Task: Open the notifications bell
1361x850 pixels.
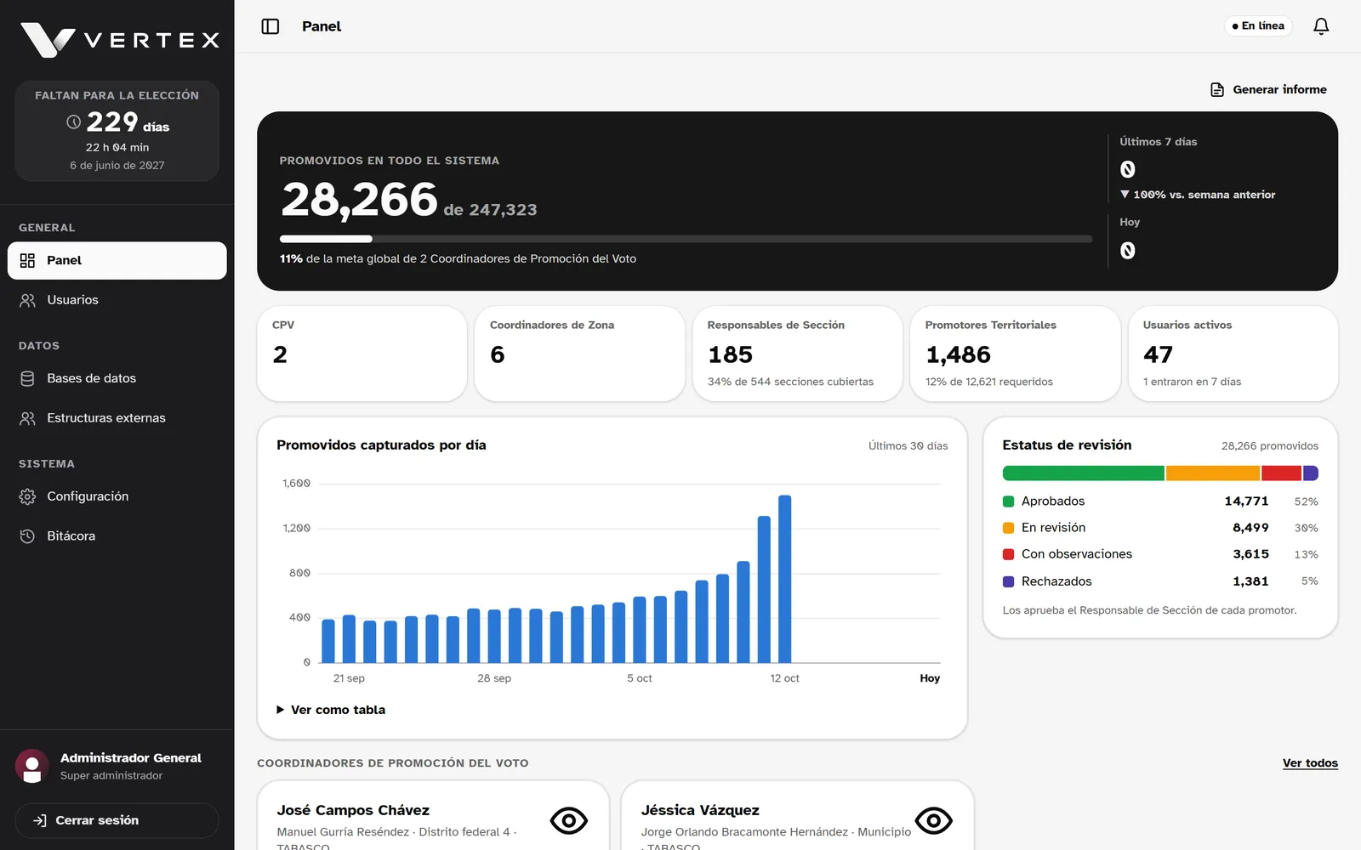Action: (1321, 26)
